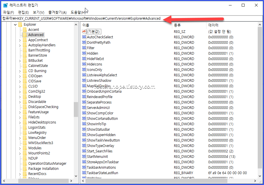
Task: Select the CabinetState folder icon
Action: (x=25, y=66)
